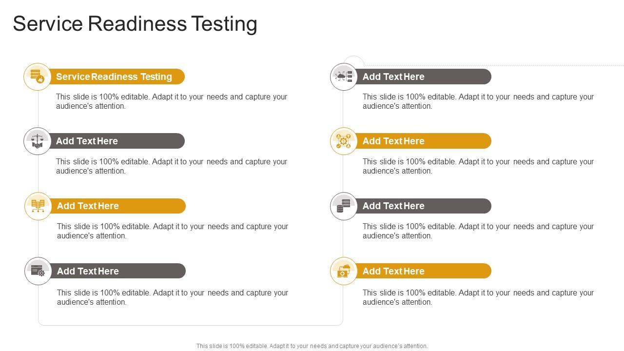The image size is (624, 351).
Task: Click the gold server thumbs-up icon
Action: pos(38,77)
